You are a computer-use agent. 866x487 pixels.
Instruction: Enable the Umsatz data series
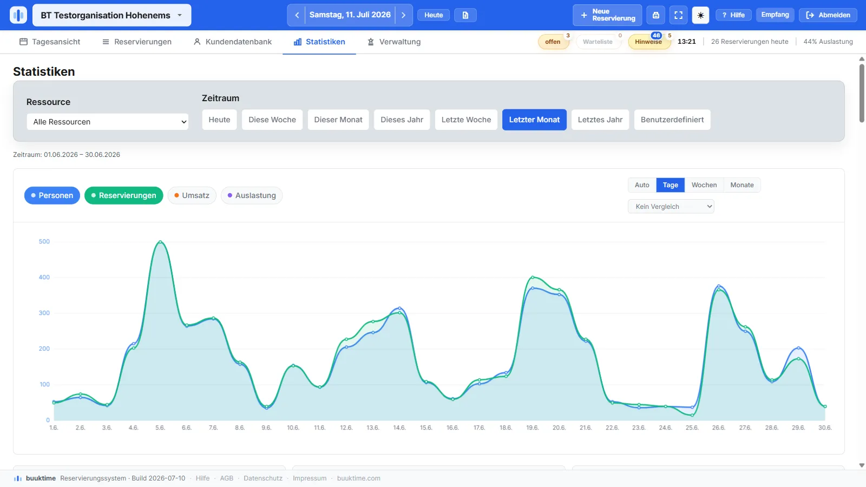pyautogui.click(x=192, y=195)
